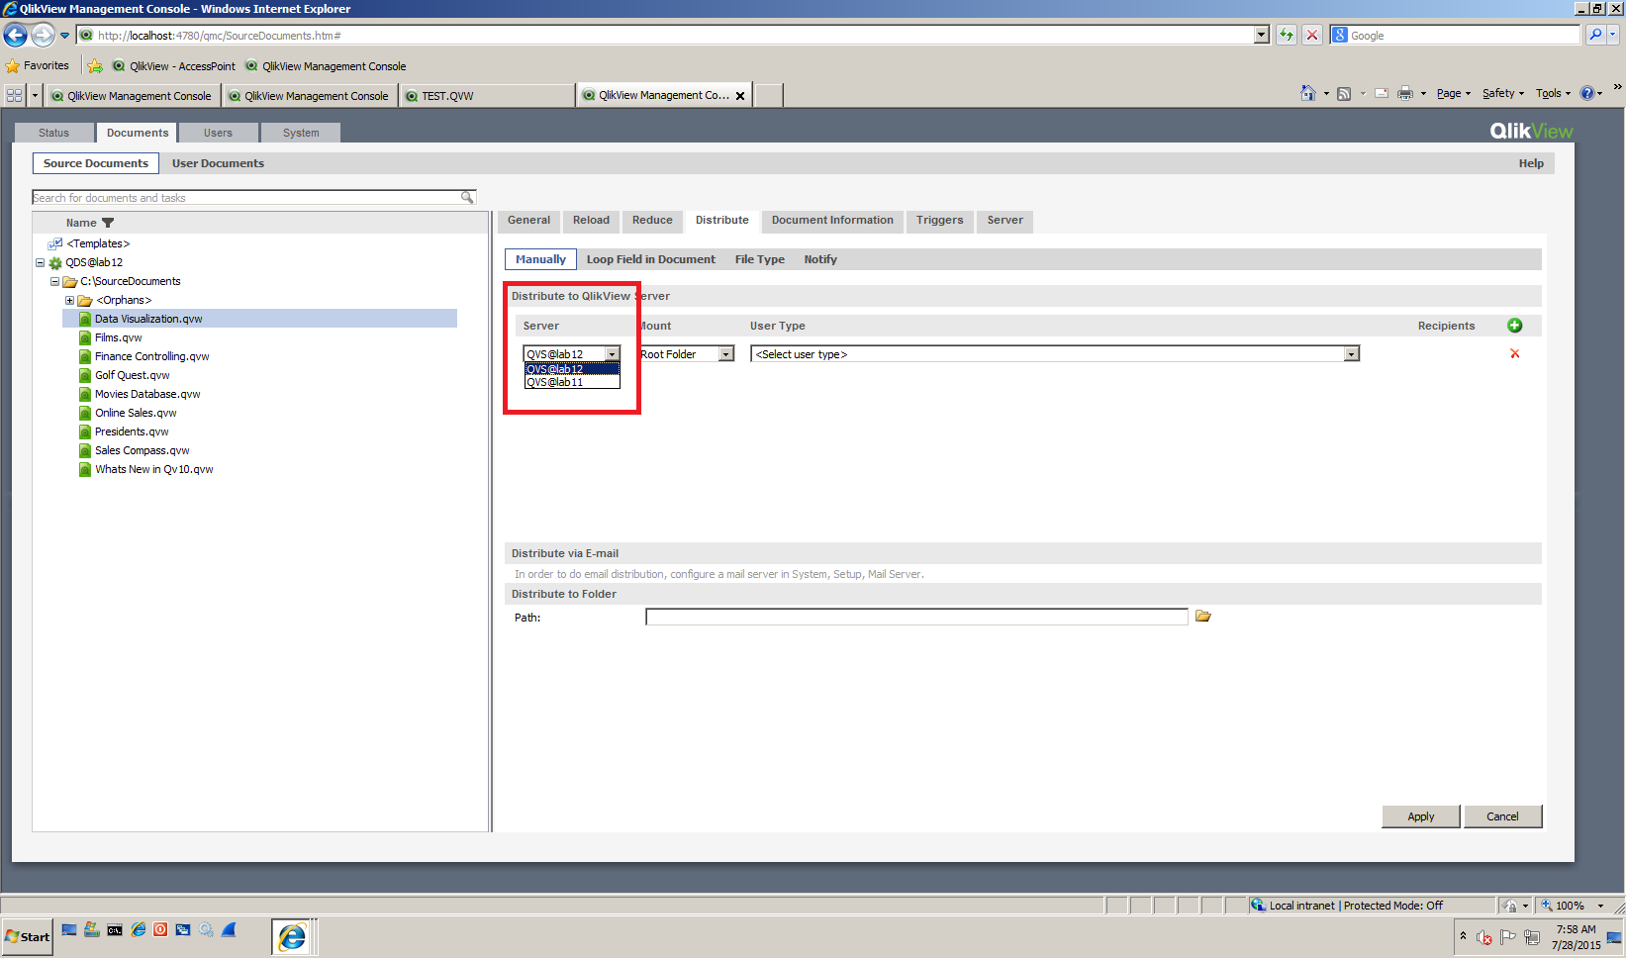Switch to the System tab
The image size is (1626, 958).
click(x=301, y=133)
